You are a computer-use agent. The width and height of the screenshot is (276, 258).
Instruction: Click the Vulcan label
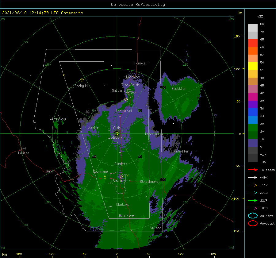coord(156,228)
